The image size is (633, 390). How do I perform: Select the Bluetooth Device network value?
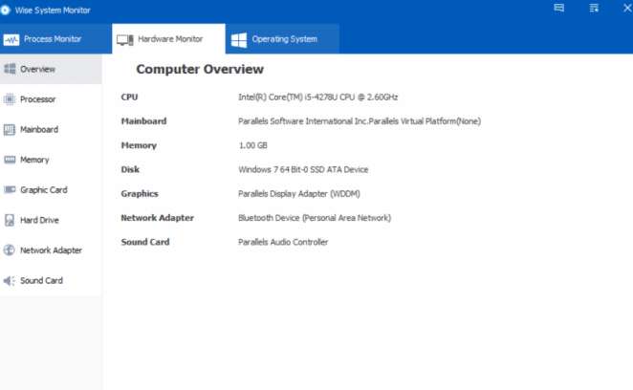click(315, 218)
